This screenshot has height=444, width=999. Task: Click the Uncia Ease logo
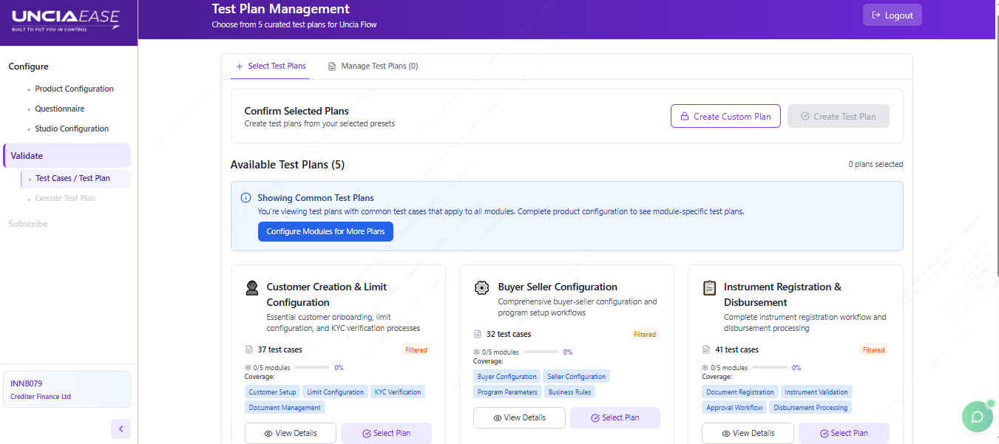click(x=65, y=20)
